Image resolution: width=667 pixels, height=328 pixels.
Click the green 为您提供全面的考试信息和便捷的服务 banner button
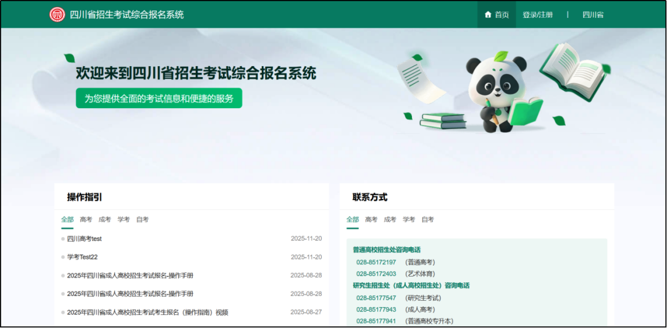[x=159, y=98]
